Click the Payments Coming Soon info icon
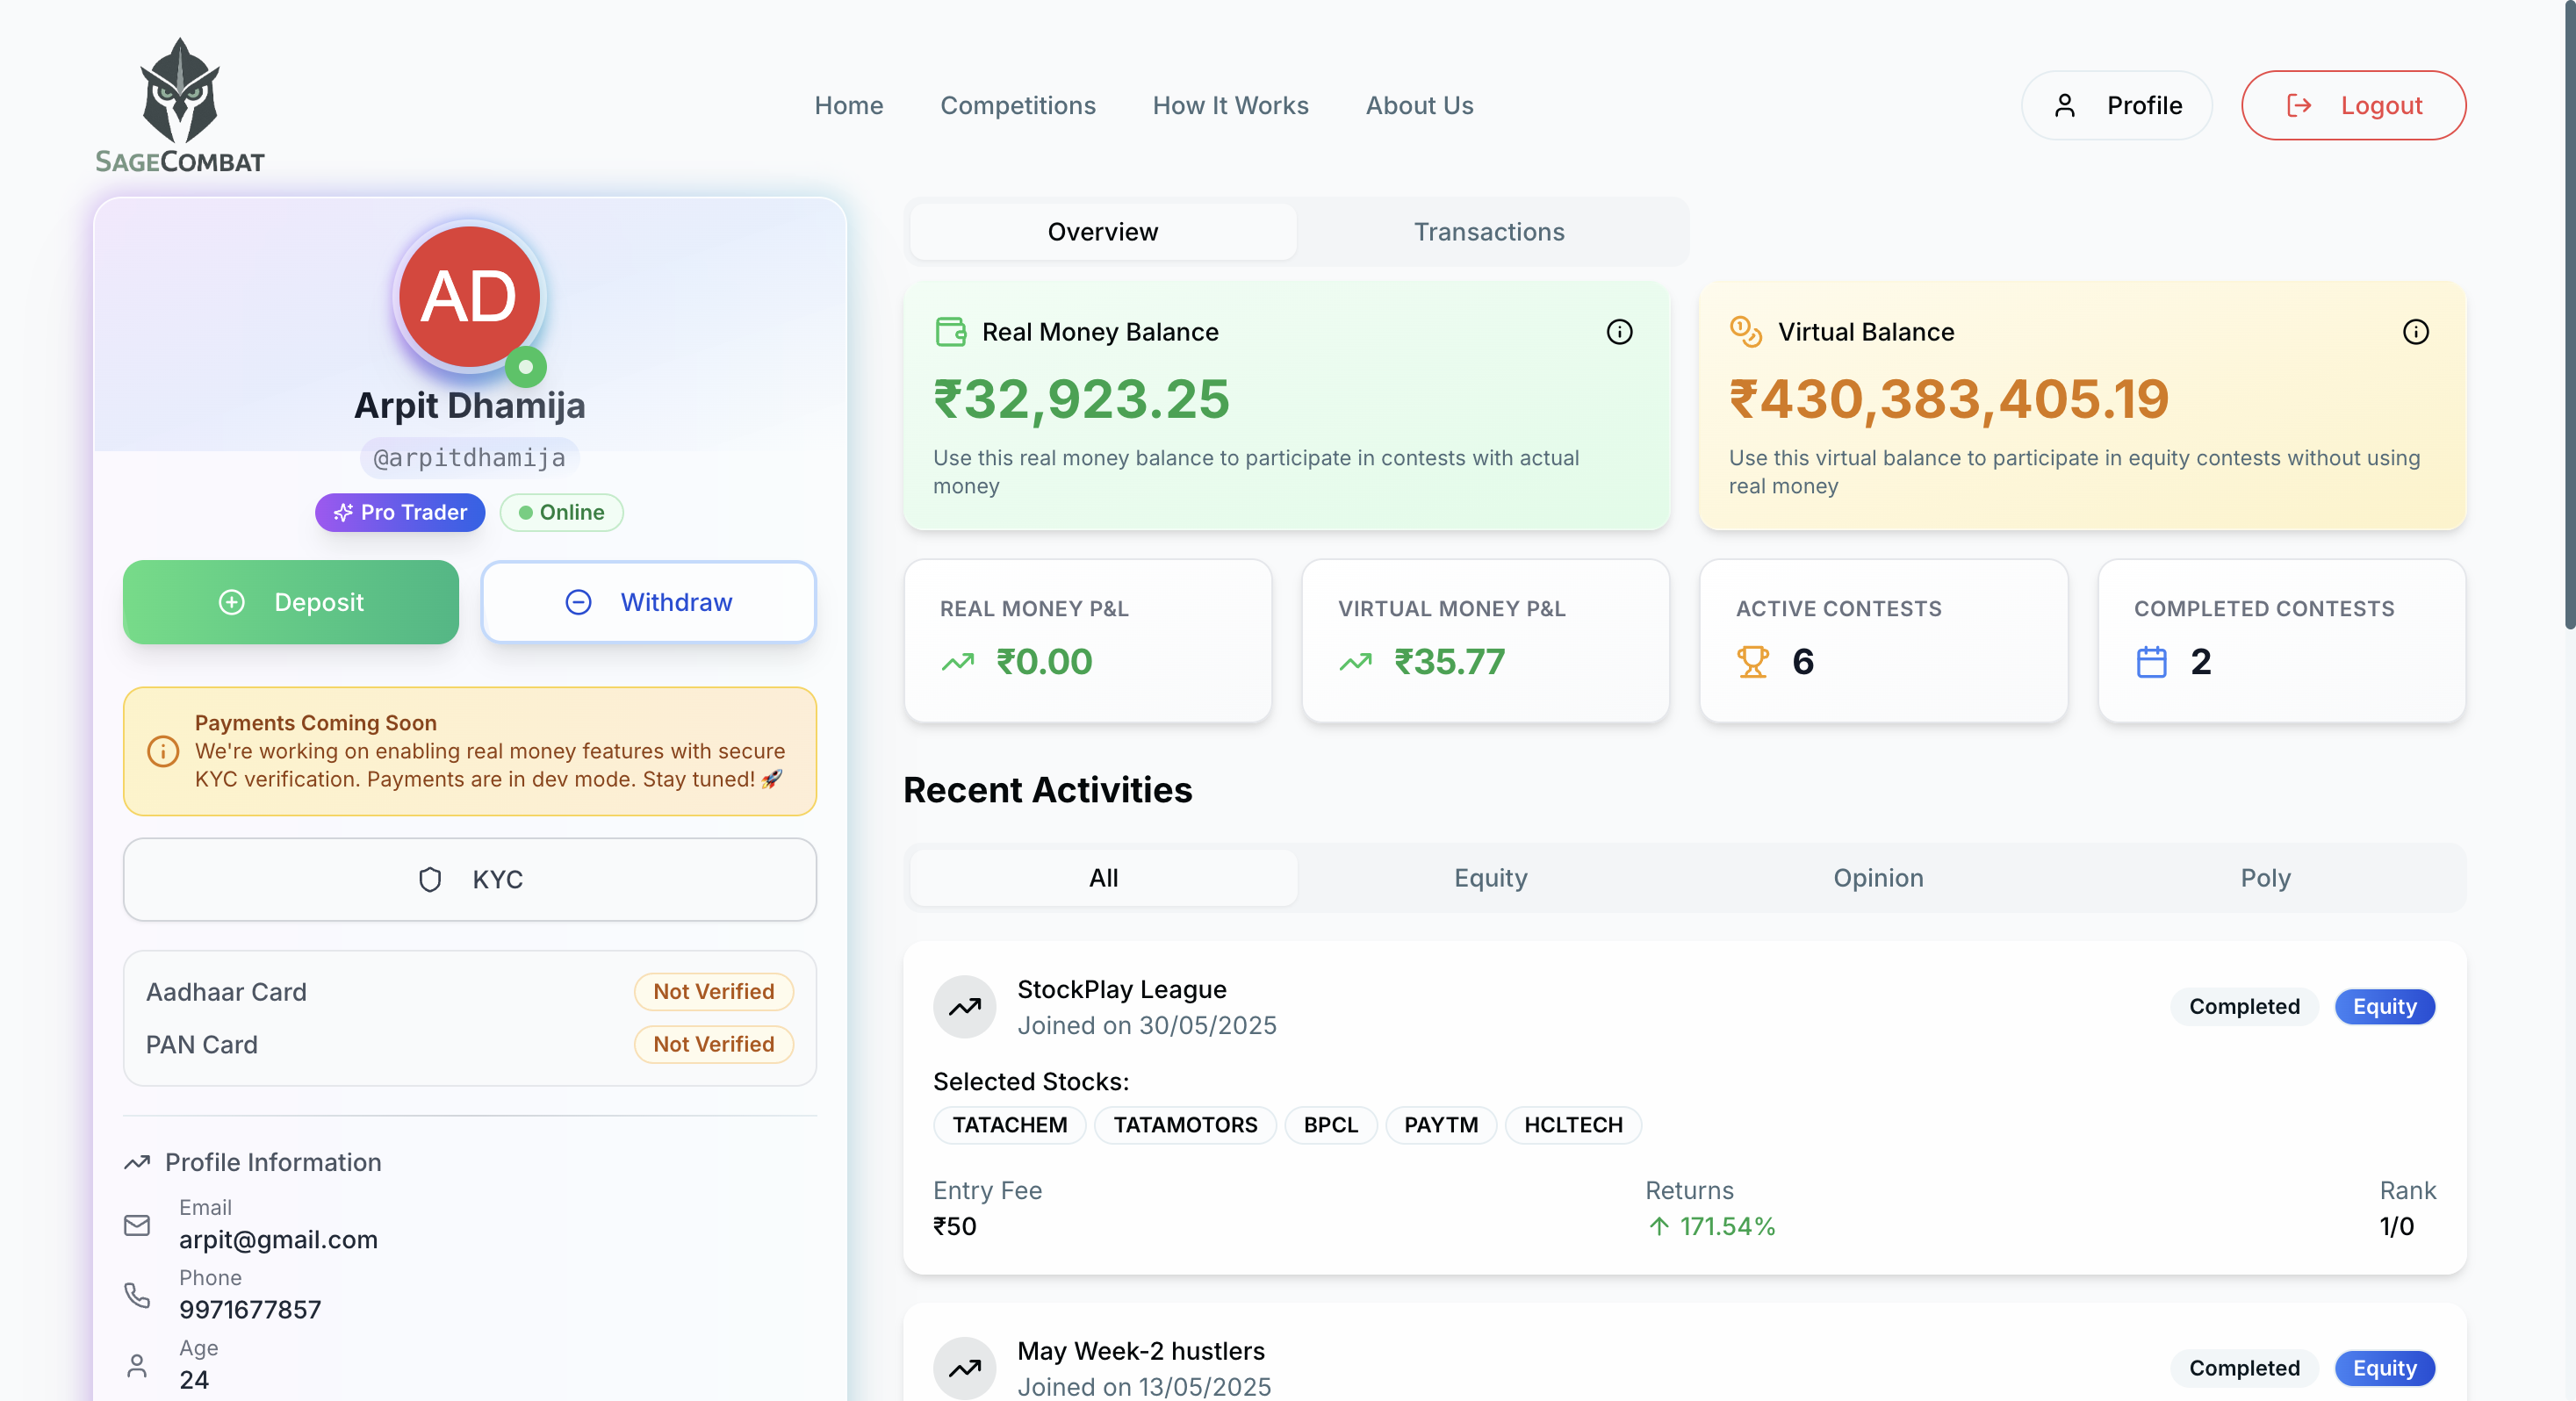 point(163,751)
